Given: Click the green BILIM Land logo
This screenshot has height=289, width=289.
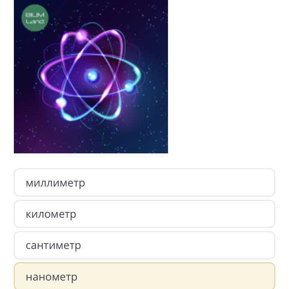Looking at the screenshot, I should [x=35, y=18].
